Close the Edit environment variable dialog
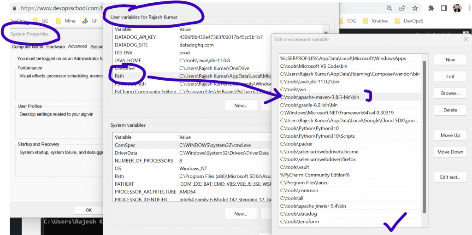The height and width of the screenshot is (235, 472). click(x=465, y=39)
